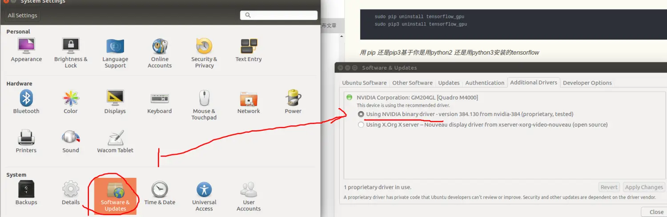
Task: Open Text Entry settings
Action: coord(249,50)
